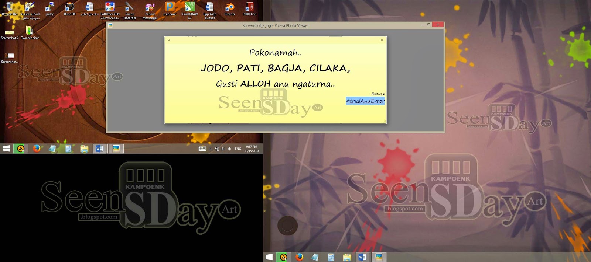Open the Arabic-named shortcut beside Recycle Bin
The image size is (591, 262).
click(x=30, y=11)
